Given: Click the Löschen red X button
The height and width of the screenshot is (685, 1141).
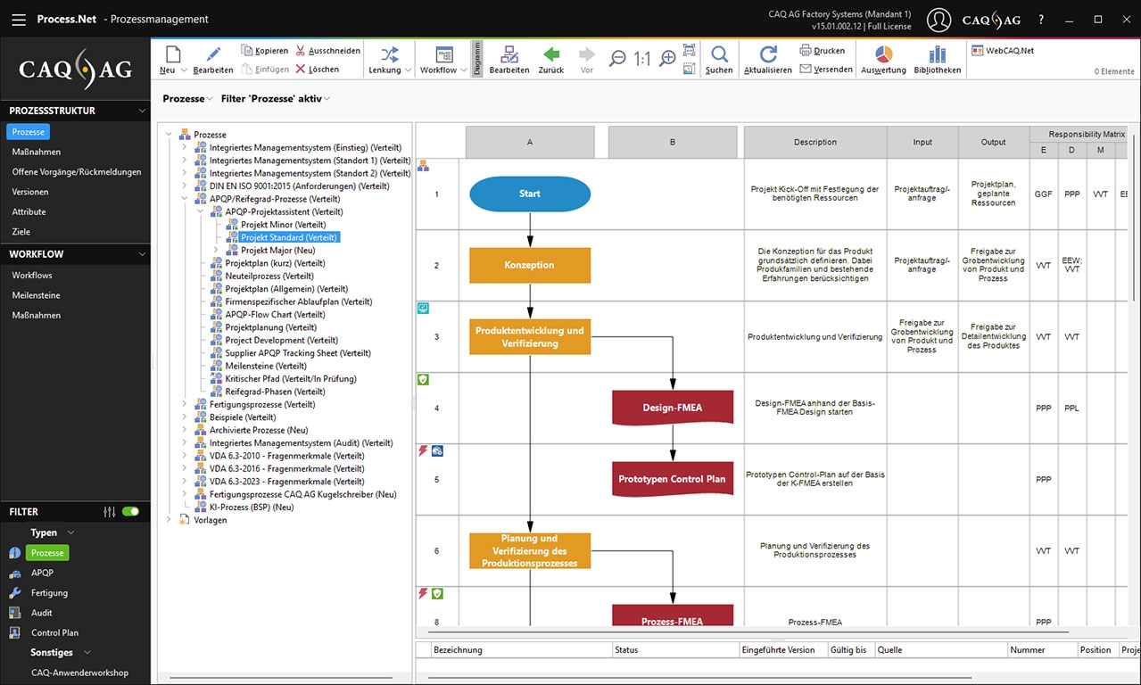Looking at the screenshot, I should (x=317, y=69).
